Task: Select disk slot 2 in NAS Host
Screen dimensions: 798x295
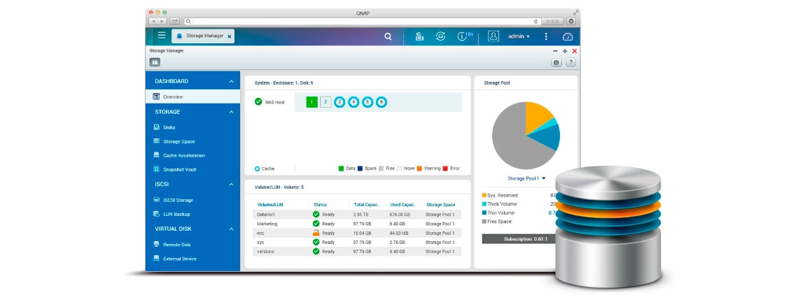Action: [325, 102]
